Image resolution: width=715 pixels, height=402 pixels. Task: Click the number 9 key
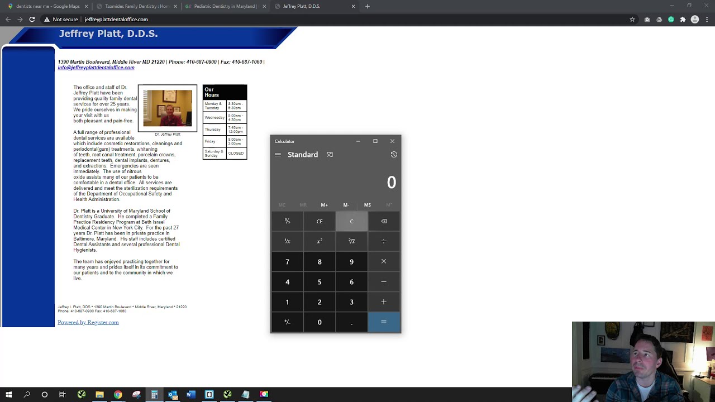[351, 261]
